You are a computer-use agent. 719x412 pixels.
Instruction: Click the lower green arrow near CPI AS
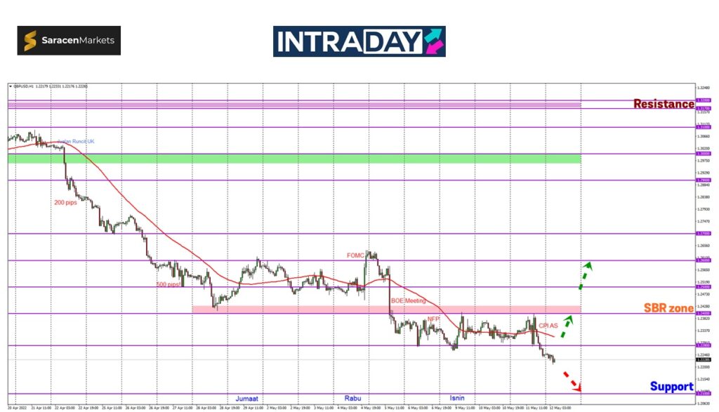point(566,326)
